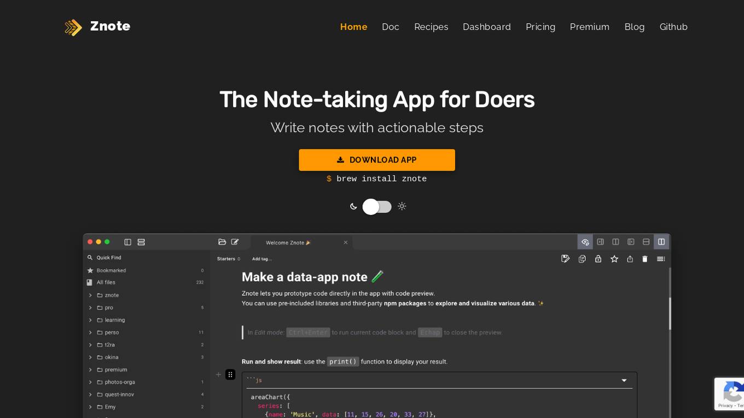Click the plus add-block icon

click(218, 374)
